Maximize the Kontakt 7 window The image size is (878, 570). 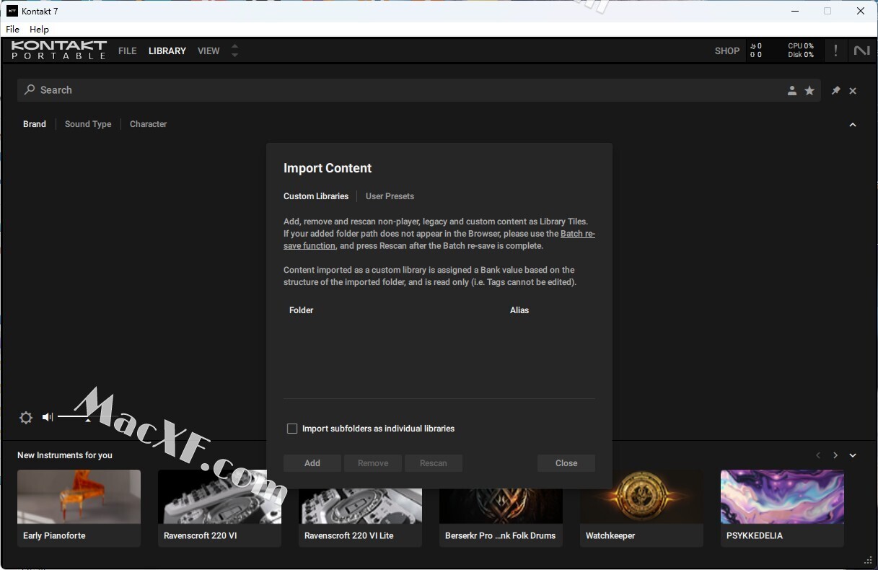coord(827,11)
